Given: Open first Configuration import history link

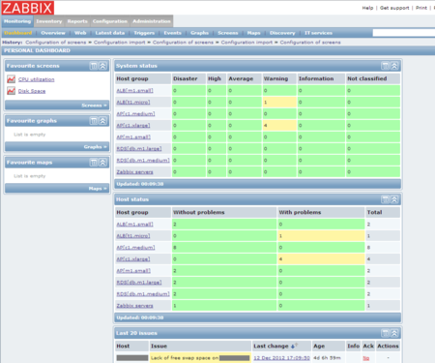Looking at the screenshot, I should click(x=119, y=43).
